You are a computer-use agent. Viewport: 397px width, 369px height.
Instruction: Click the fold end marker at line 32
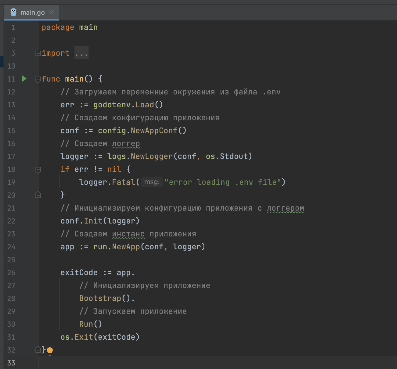click(x=38, y=350)
